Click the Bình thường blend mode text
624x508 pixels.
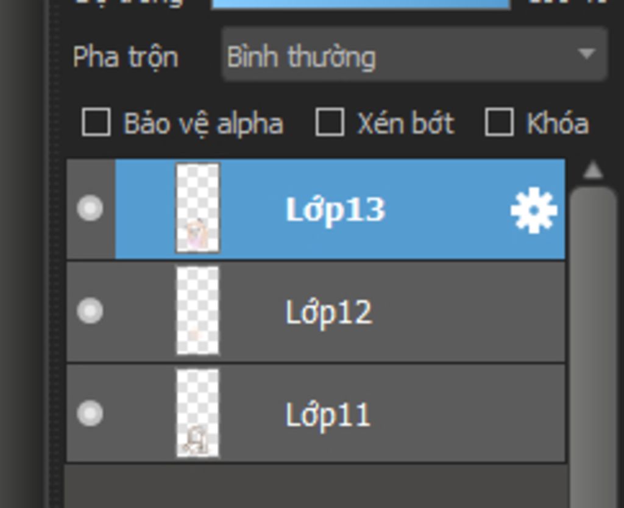[x=301, y=58]
